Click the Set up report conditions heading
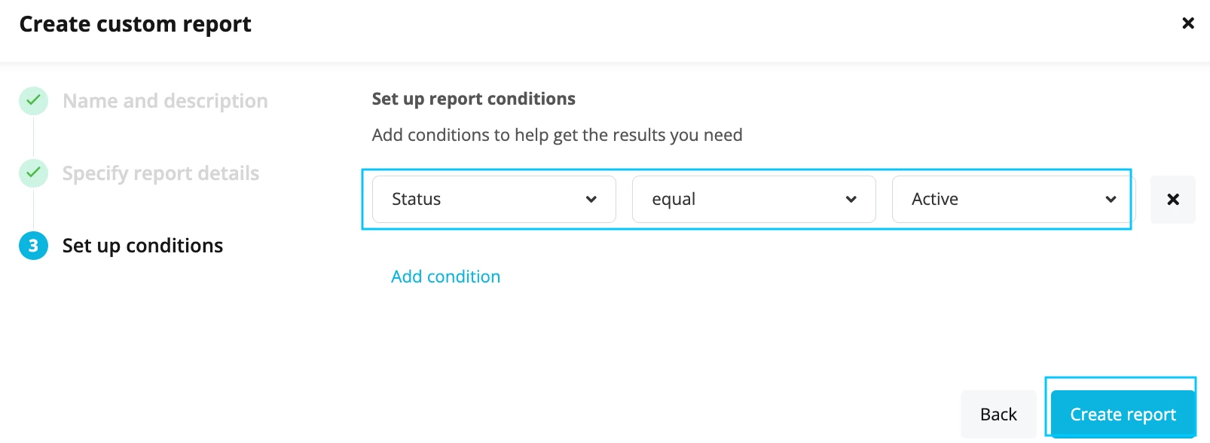Image resolution: width=1210 pixels, height=443 pixels. pos(473,99)
